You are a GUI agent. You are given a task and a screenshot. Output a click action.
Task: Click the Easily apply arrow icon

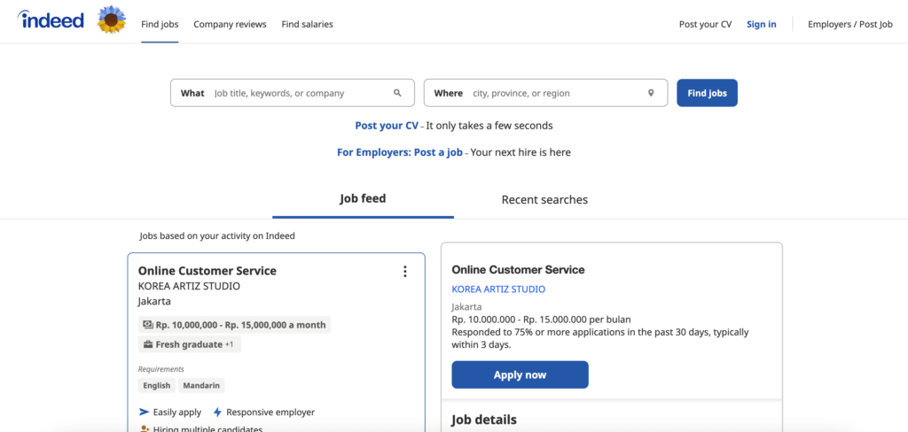pyautogui.click(x=145, y=413)
